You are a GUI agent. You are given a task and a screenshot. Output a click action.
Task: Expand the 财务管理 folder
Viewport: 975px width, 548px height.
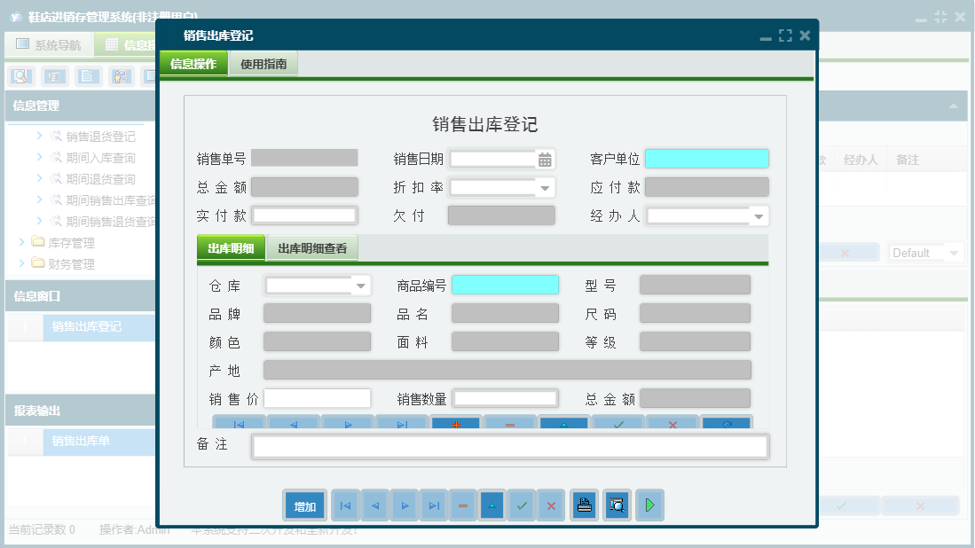click(x=64, y=263)
